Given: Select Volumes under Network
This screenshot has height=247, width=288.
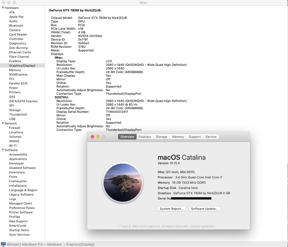Looking at the screenshot, I should tap(15, 137).
